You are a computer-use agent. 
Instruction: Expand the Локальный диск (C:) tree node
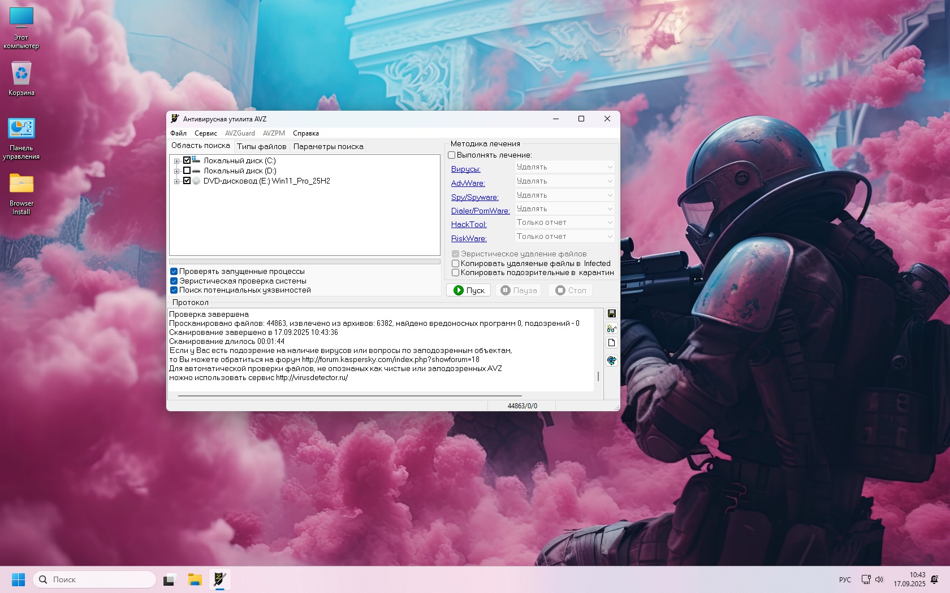[x=177, y=161]
